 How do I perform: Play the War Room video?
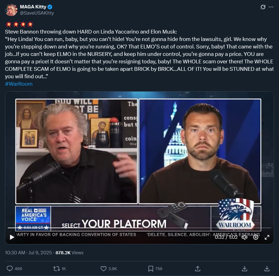[x=12, y=237]
